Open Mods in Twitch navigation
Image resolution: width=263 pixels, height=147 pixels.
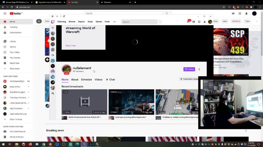click(x=107, y=22)
